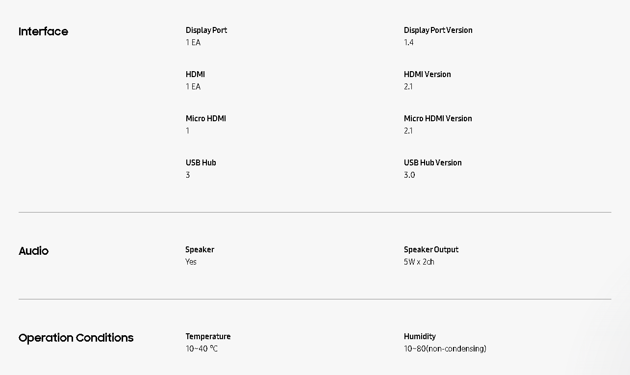Click the Temperature spec label
This screenshot has height=375, width=630.
(208, 336)
